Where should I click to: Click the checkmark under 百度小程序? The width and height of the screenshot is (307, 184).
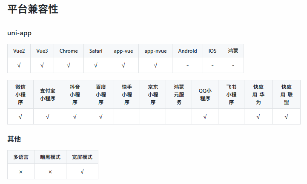click(101, 117)
